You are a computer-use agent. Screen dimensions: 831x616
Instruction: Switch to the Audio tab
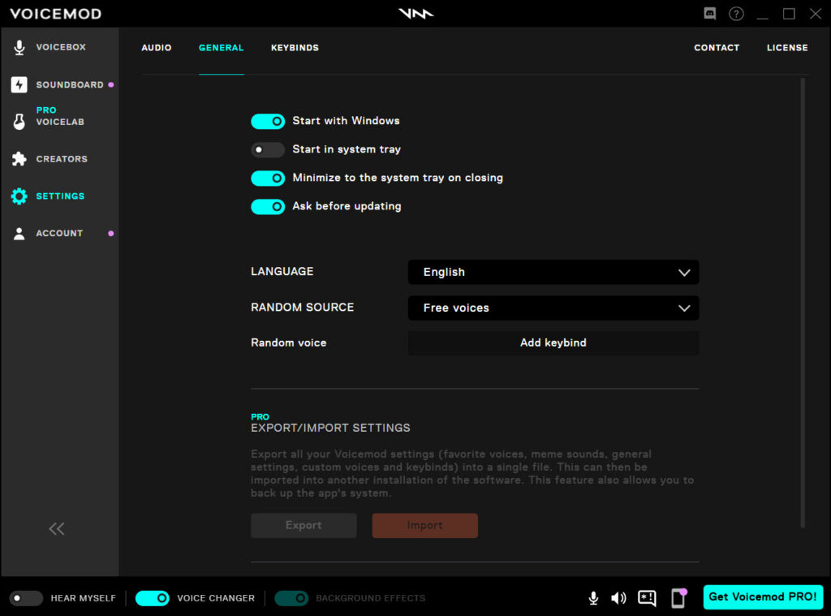157,48
